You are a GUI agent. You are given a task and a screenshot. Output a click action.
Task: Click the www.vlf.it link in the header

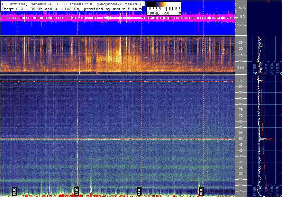click(126, 9)
